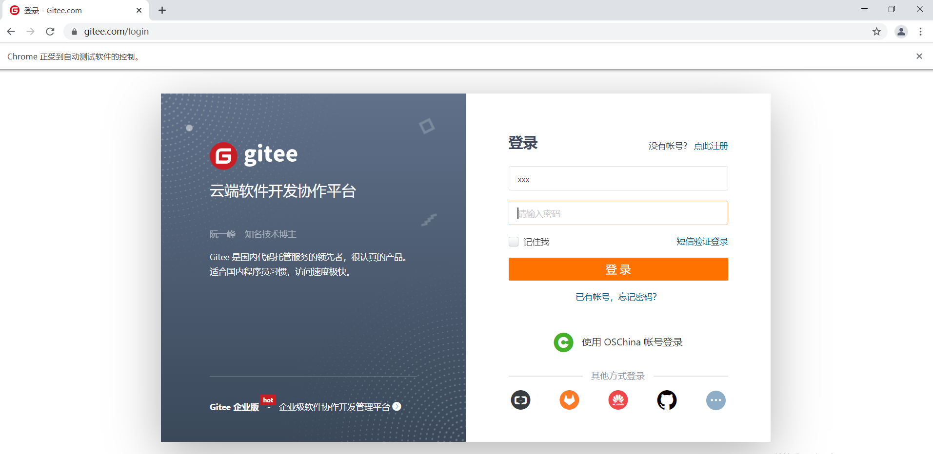Click the arrow icon after 企业级软件协作开发管理平台
Viewport: 933px width, 454px height.
click(x=397, y=406)
